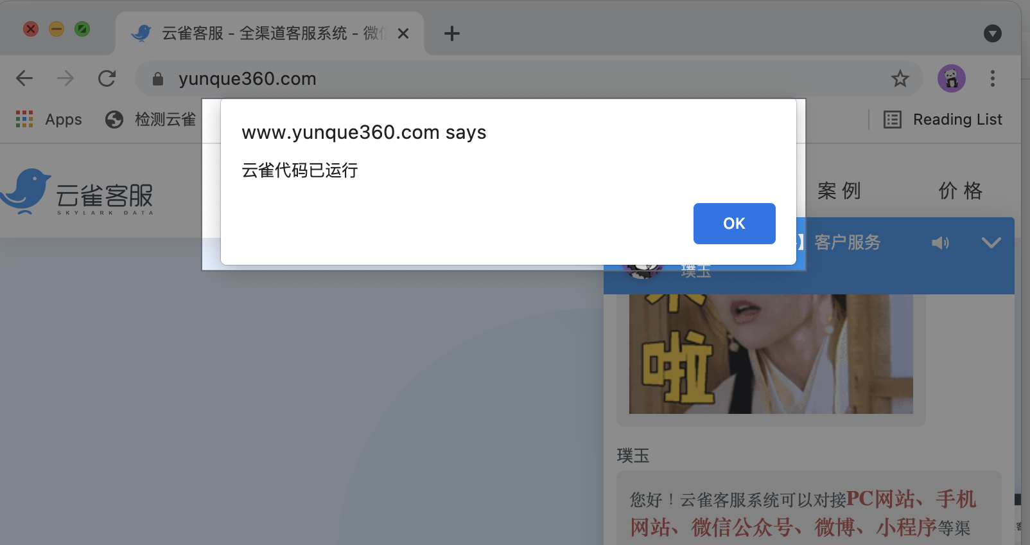Image resolution: width=1030 pixels, height=545 pixels.
Task: Mute the chat widget sound
Action: [x=940, y=242]
